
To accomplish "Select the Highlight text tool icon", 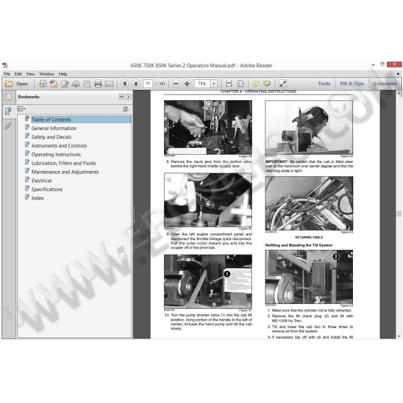I will tap(267, 83).
